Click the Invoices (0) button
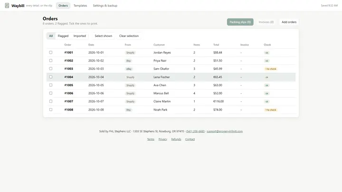 click(266, 22)
